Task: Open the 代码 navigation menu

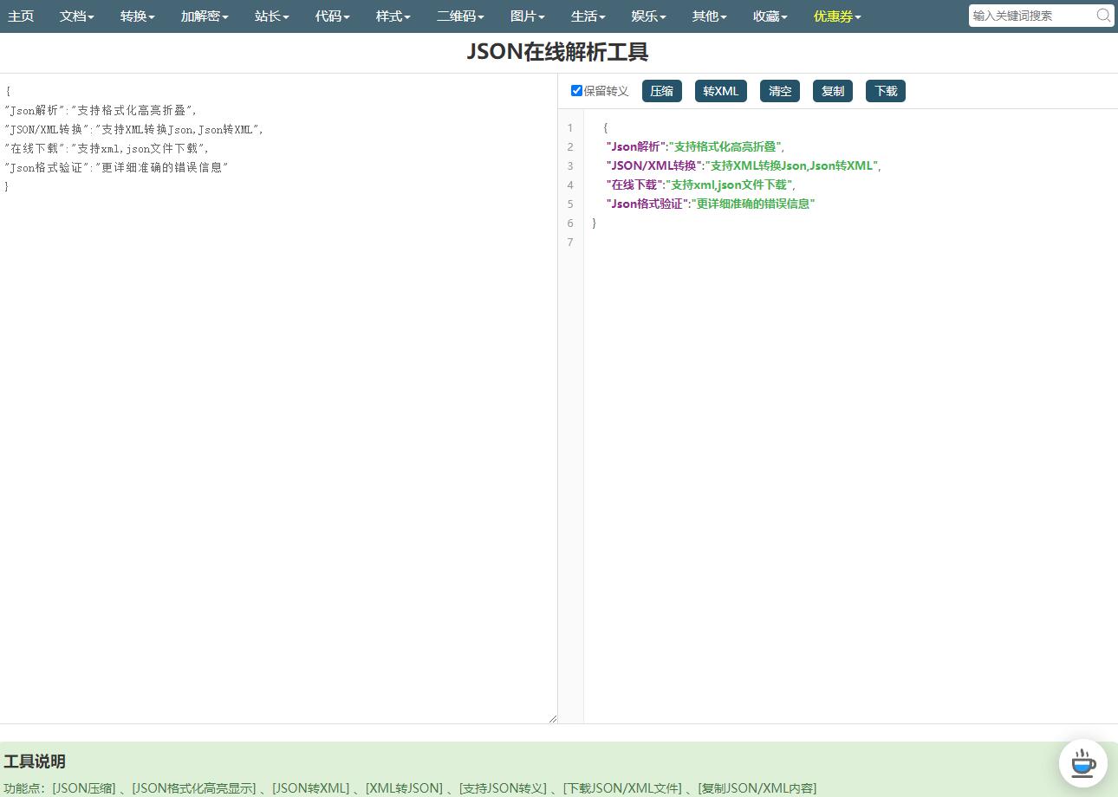Action: tap(332, 16)
